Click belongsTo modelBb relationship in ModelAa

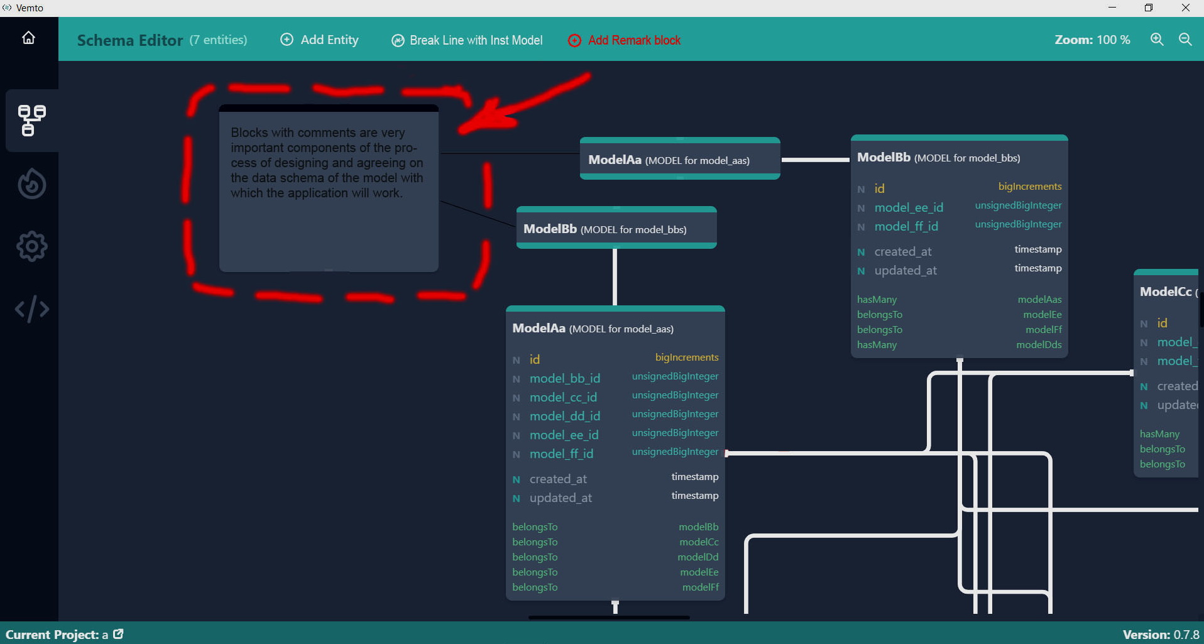615,527
